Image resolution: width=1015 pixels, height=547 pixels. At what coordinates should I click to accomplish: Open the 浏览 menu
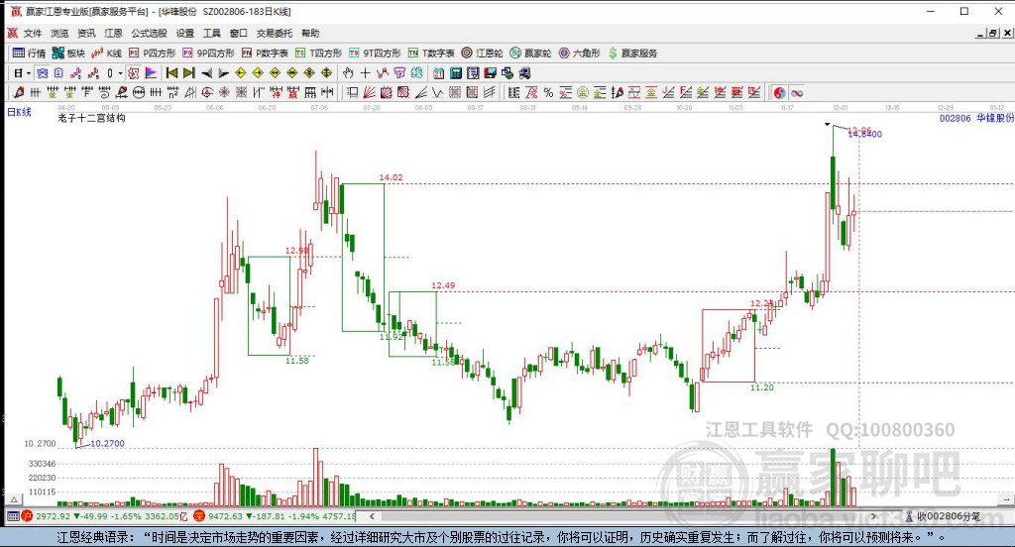(59, 33)
